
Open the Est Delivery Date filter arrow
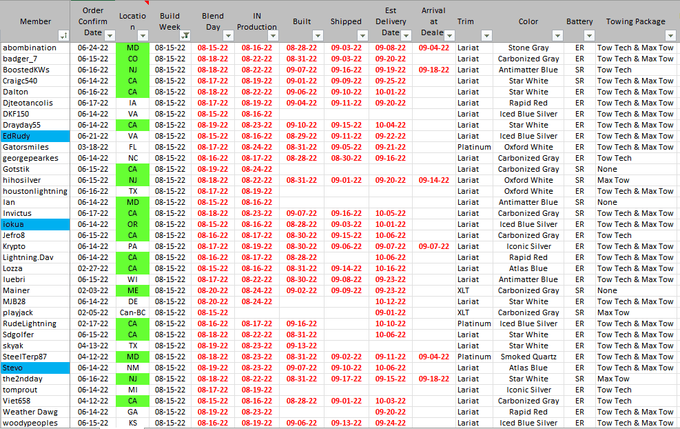click(407, 35)
